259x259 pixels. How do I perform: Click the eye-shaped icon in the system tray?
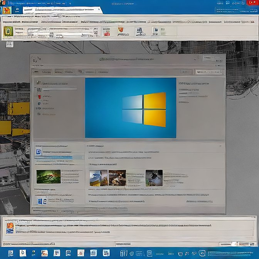point(202,253)
